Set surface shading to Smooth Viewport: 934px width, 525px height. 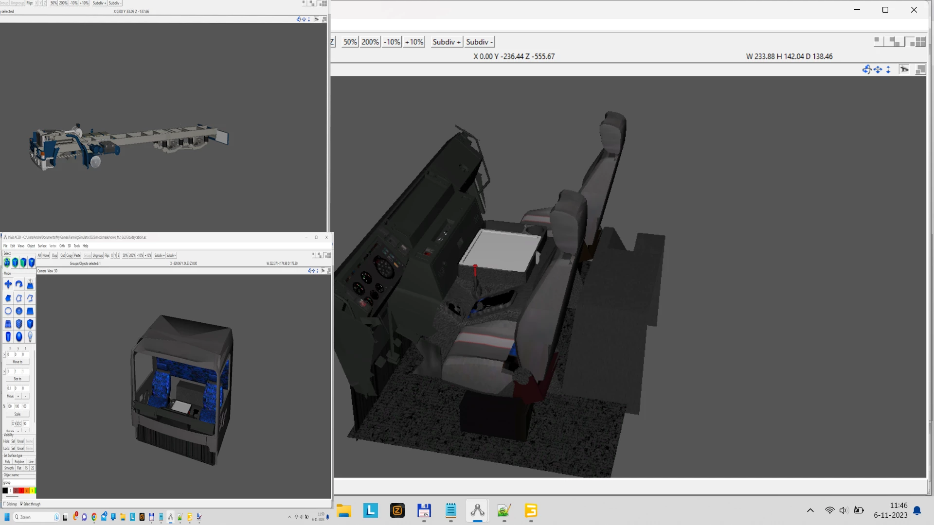pyautogui.click(x=9, y=468)
